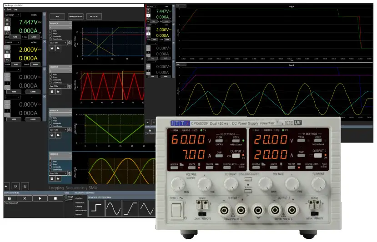The height and width of the screenshot is (242, 377).
Task: Choose the ramp waveform thumbnail
Action: 130,208
